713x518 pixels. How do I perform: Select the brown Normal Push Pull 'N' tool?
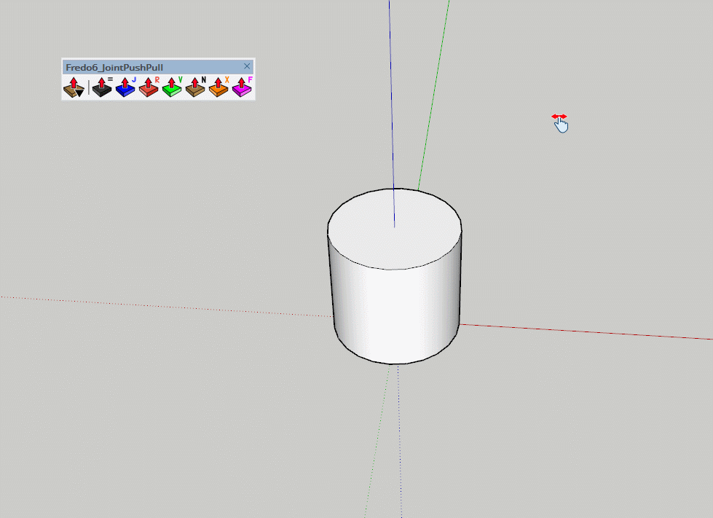(195, 87)
